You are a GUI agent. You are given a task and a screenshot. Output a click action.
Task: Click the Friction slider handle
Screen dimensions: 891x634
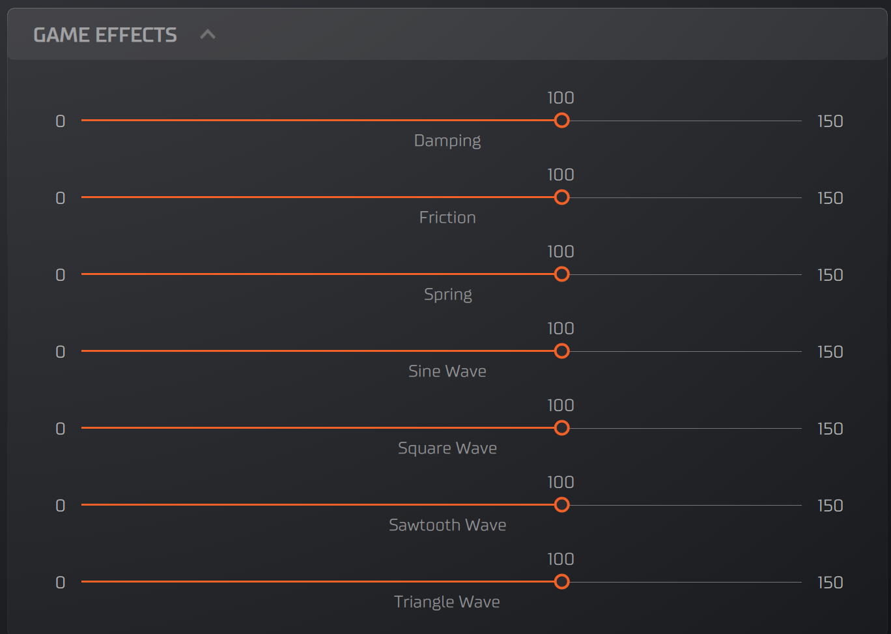pyautogui.click(x=561, y=197)
